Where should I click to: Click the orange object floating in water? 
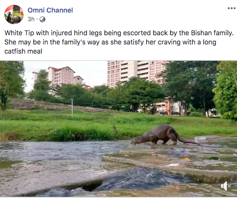(x=186, y=159)
